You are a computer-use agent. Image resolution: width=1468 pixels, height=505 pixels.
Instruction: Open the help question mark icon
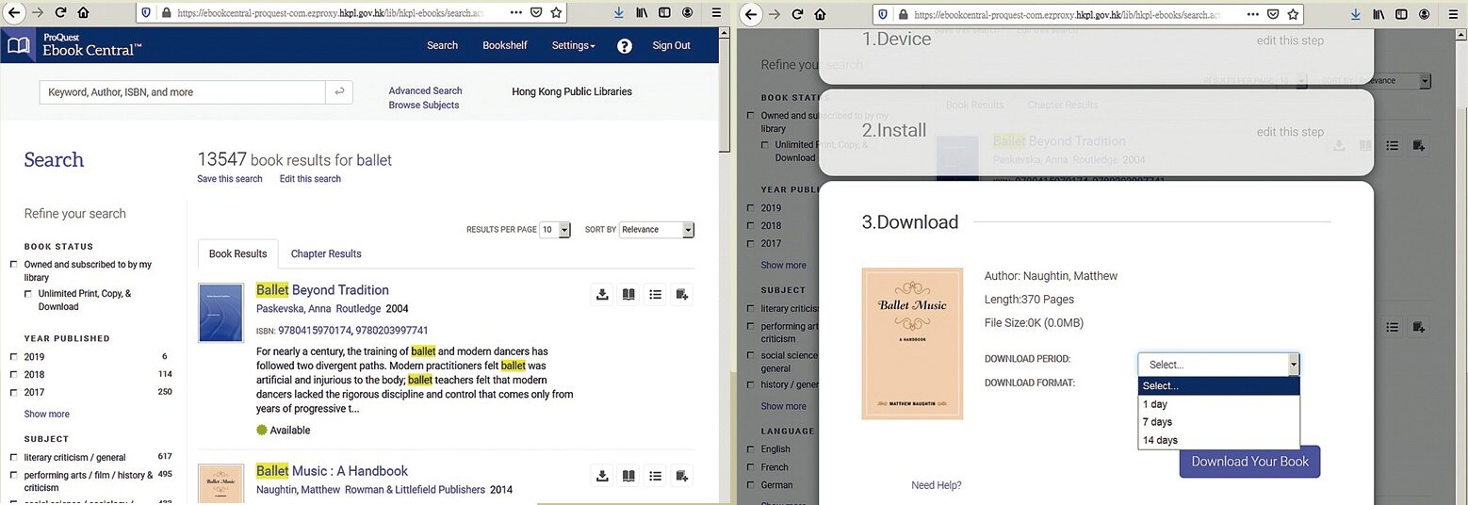click(x=625, y=46)
